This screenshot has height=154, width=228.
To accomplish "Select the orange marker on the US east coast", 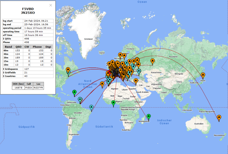I will 68,70.
